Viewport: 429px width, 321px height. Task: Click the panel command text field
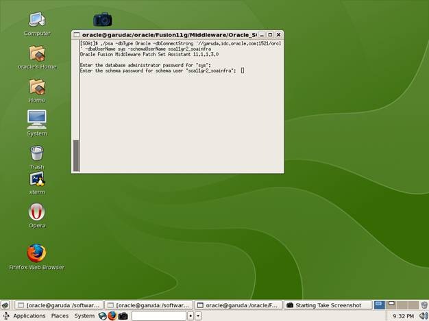pyautogui.click(x=159, y=316)
